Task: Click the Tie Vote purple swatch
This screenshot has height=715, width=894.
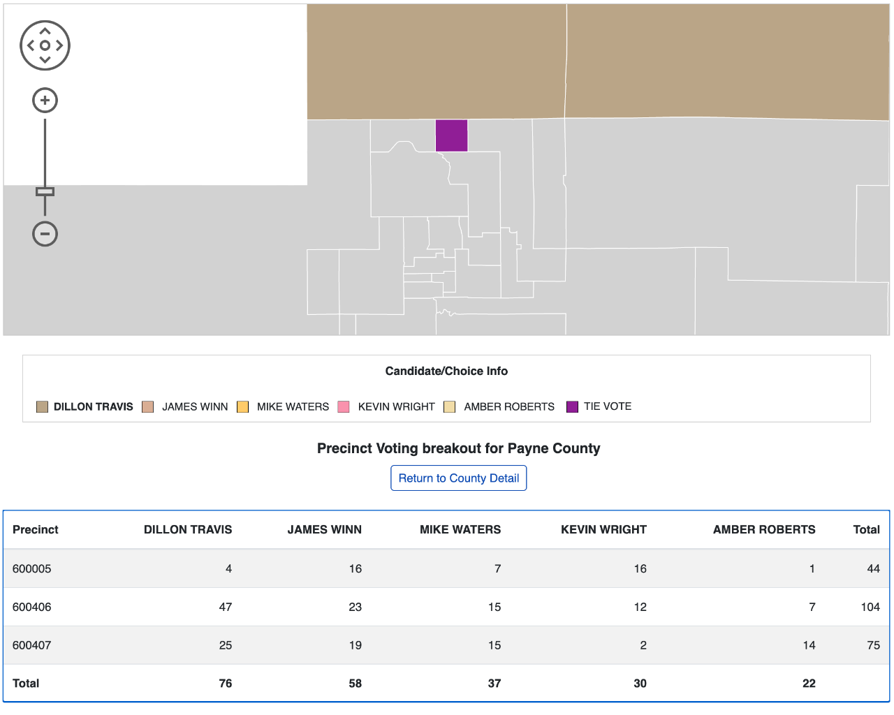Action: click(572, 407)
